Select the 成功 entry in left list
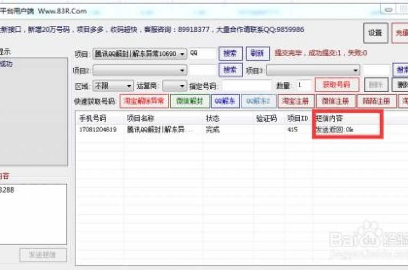This screenshot has width=408, height=270. [6, 64]
